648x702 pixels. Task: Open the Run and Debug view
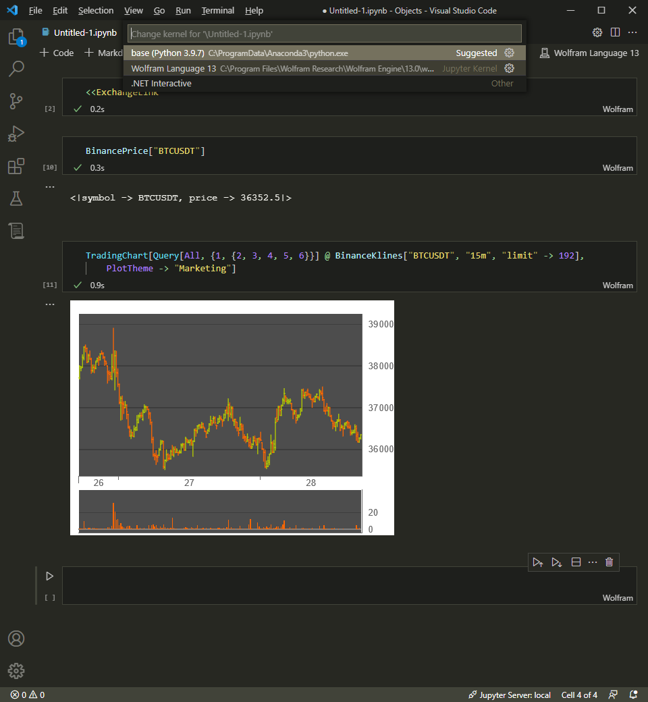coord(17,134)
